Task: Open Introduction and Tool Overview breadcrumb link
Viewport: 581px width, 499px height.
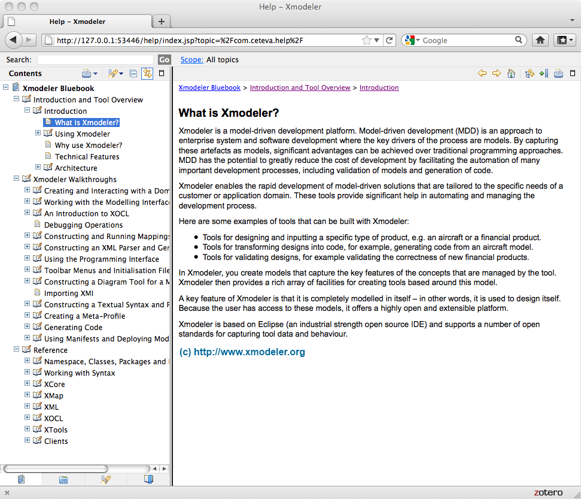Action: coord(300,87)
